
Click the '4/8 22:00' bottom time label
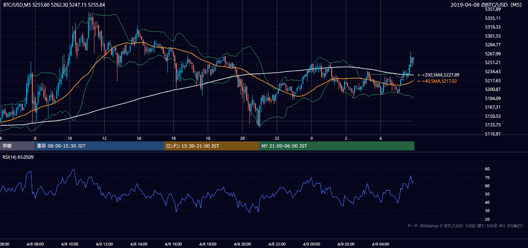tap(277, 244)
